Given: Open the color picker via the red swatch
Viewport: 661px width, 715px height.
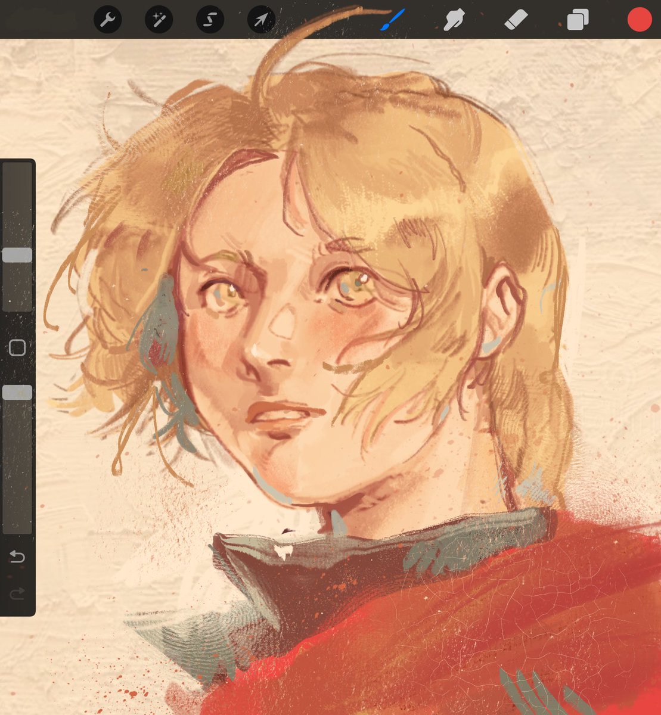Looking at the screenshot, I should [x=639, y=19].
